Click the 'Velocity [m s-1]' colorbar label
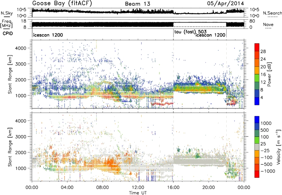This screenshot has height=195, width=282. pyautogui.click(x=278, y=147)
